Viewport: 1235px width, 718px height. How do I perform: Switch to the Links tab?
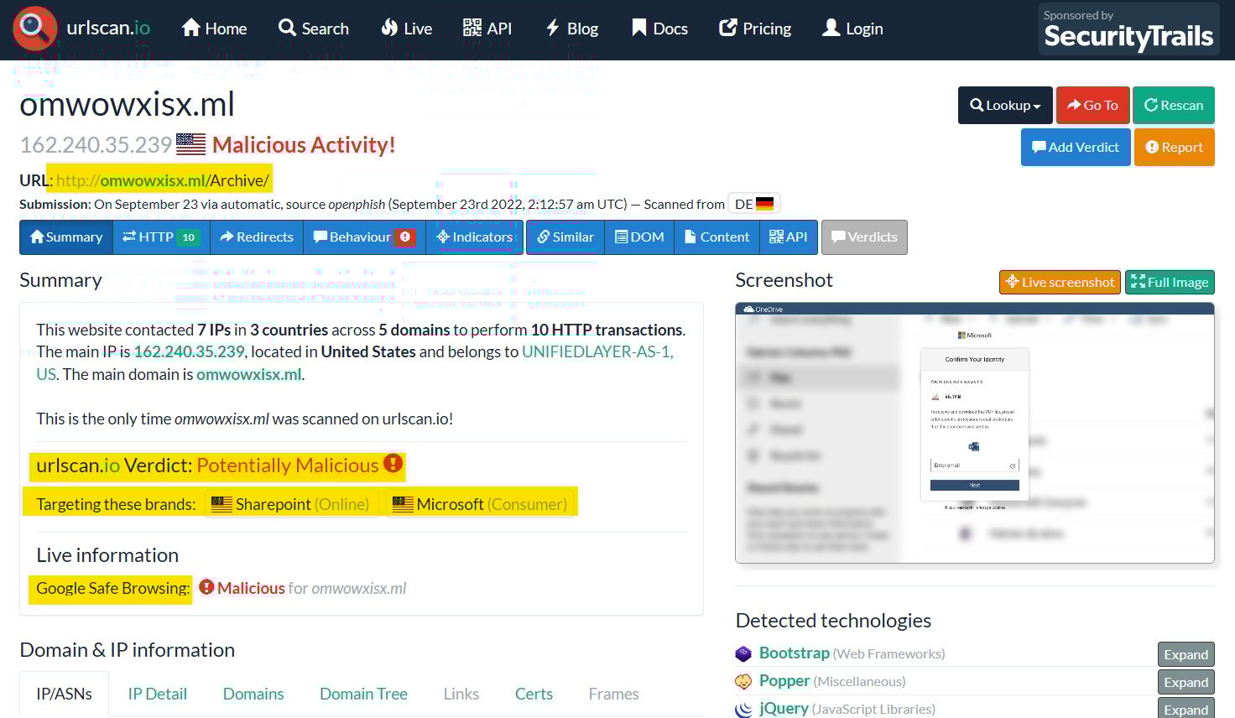461,694
